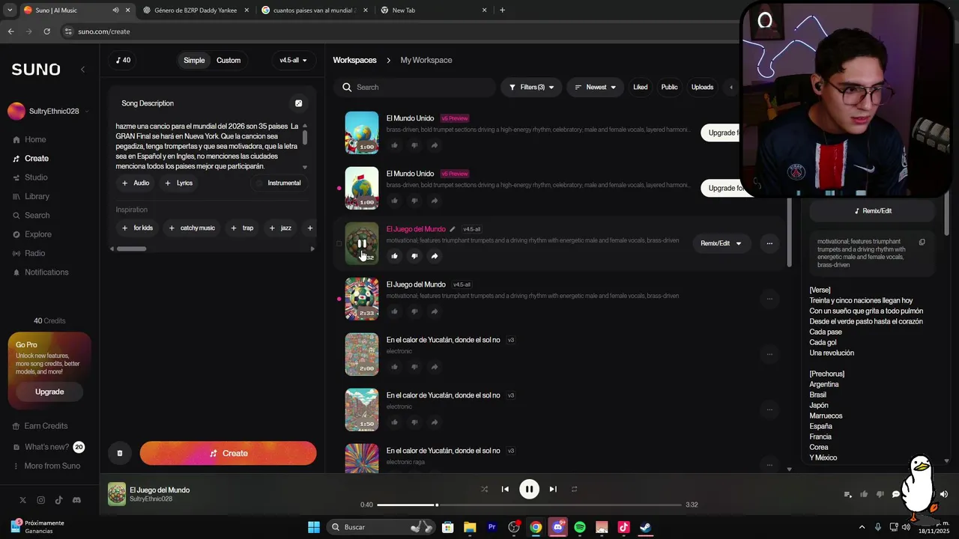Image resolution: width=959 pixels, height=539 pixels.
Task: Share the playing El Juego del Mundo track
Action: point(434,256)
